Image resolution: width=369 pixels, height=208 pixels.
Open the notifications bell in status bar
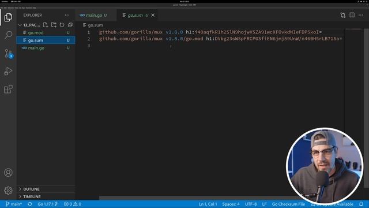[362, 204]
